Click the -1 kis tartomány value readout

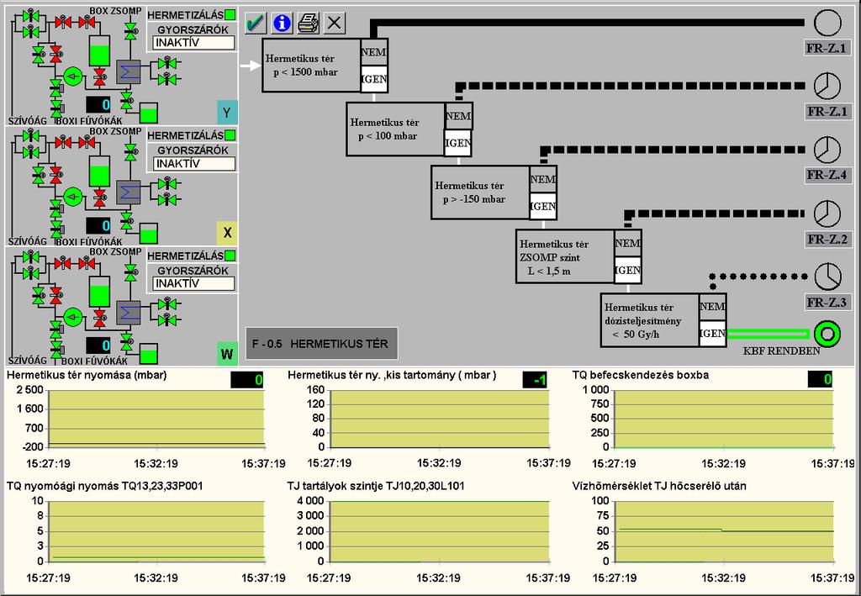(536, 380)
